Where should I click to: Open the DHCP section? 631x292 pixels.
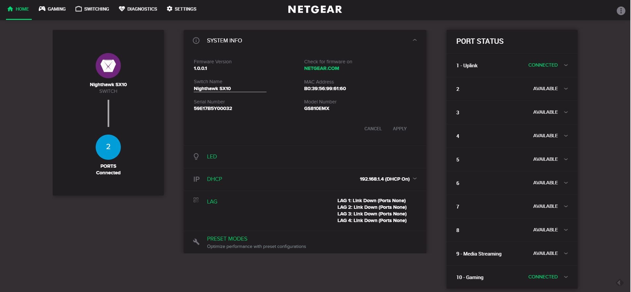pos(215,179)
